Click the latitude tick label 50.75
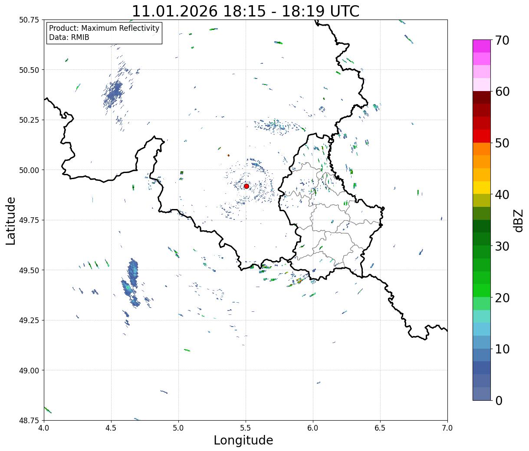This screenshot has height=451, width=529. pos(29,20)
